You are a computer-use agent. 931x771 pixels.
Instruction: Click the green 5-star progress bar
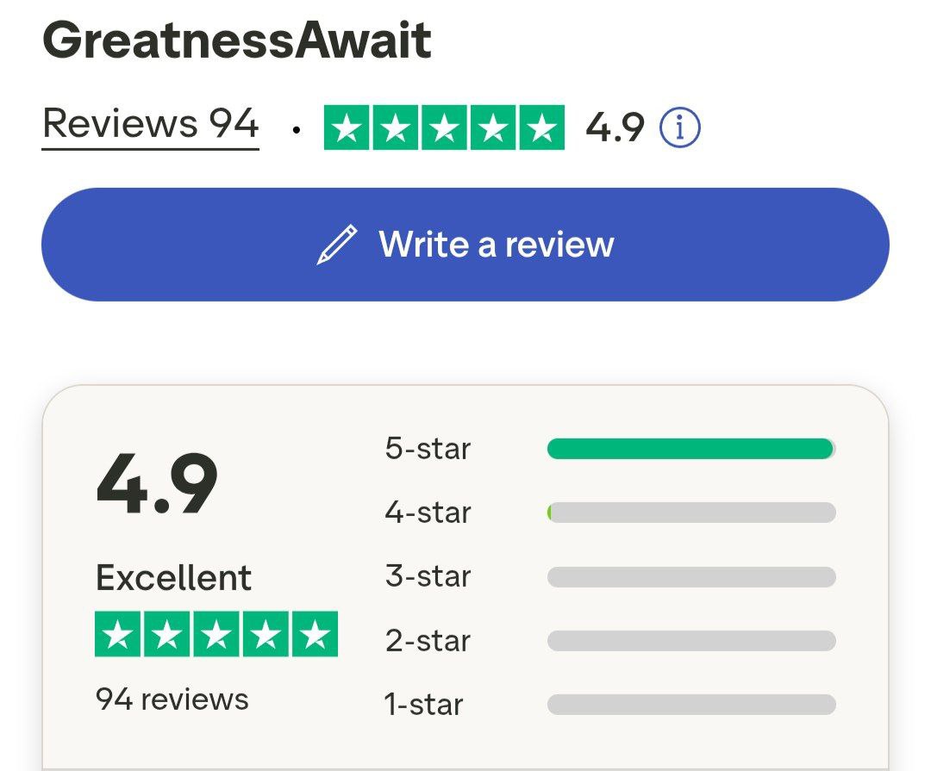690,449
